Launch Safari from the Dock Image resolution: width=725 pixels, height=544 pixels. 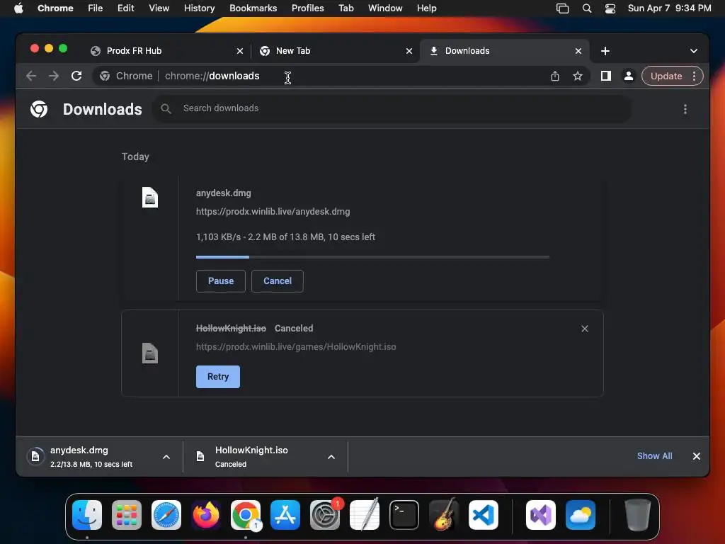(x=166, y=515)
